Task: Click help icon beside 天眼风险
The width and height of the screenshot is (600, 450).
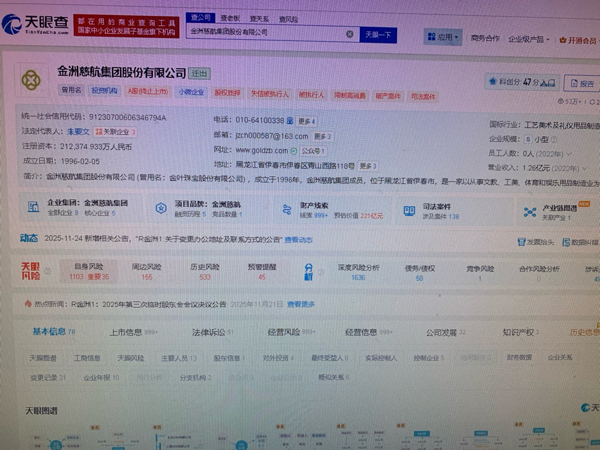Action: click(x=48, y=271)
